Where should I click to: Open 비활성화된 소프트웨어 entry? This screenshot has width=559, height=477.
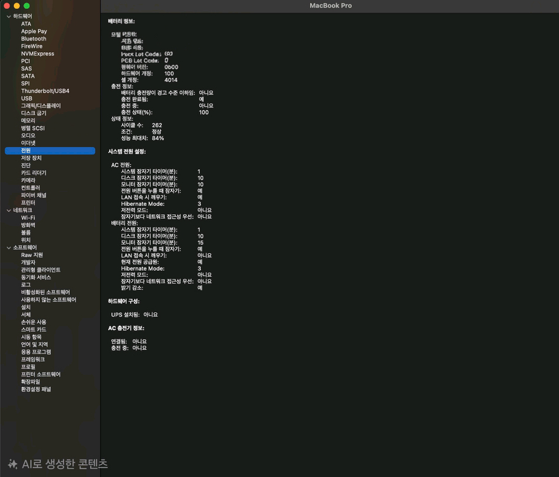click(46, 293)
